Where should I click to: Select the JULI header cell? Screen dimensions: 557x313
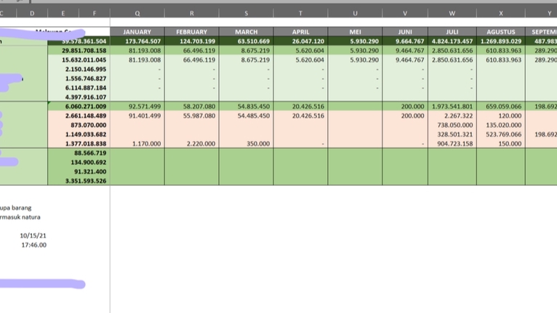452,31
